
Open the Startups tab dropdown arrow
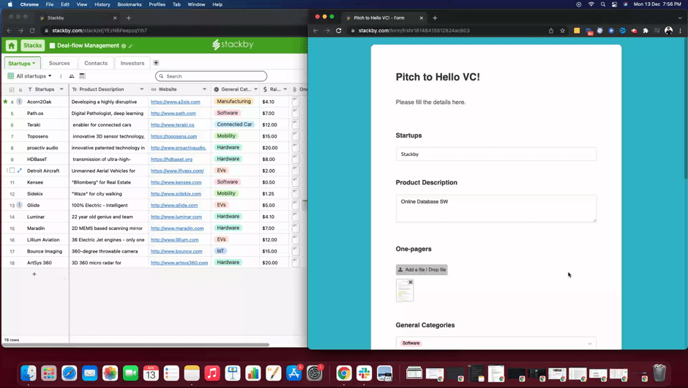click(34, 63)
